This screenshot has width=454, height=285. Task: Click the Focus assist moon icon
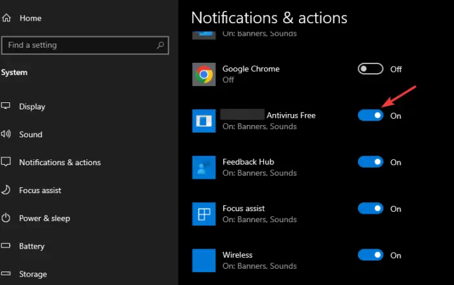(x=6, y=190)
